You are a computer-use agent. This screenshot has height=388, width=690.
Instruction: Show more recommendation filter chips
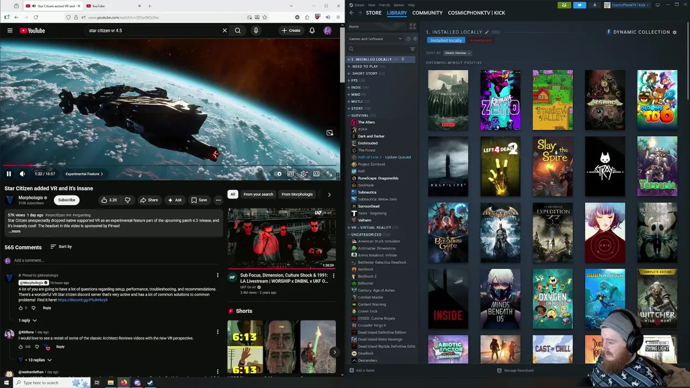pyautogui.click(x=329, y=195)
